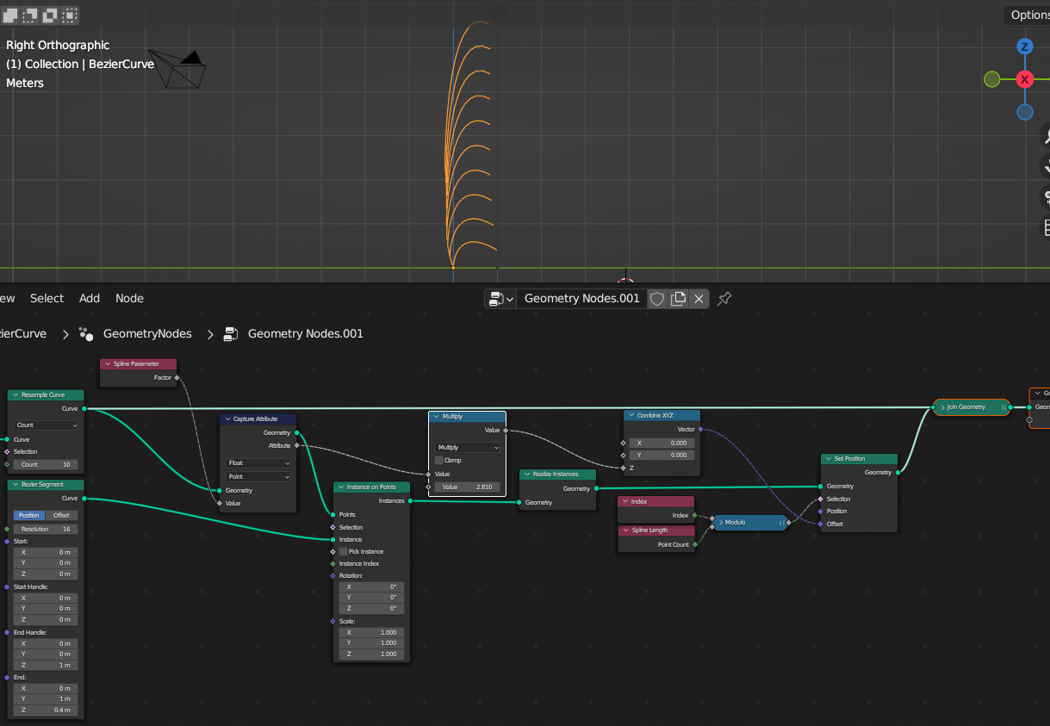This screenshot has width=1050, height=726.
Task: Toggle the pin node tree icon
Action: (724, 299)
